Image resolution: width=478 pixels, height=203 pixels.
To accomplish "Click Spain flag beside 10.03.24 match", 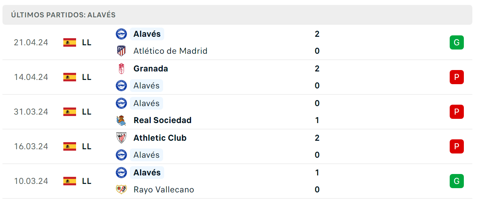I will click(x=70, y=181).
